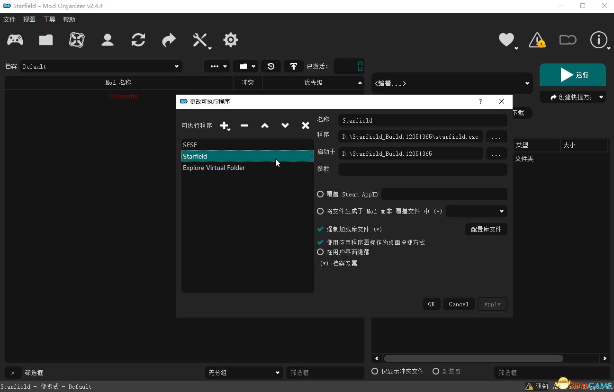Click the 参数 arguments input field
Viewport: 614px width, 392px height.
[422, 169]
